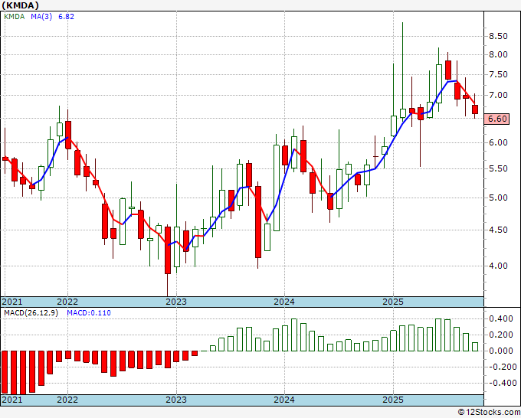
Task: Select the 7.50 price axis label
Action: [498, 74]
